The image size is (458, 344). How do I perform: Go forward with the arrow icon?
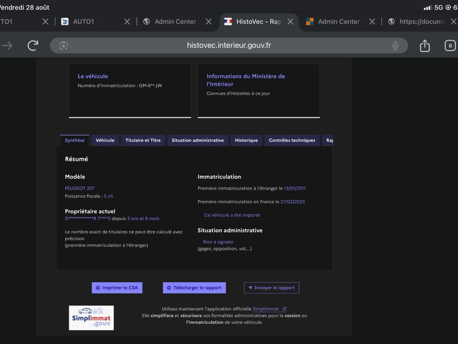tap(7, 45)
